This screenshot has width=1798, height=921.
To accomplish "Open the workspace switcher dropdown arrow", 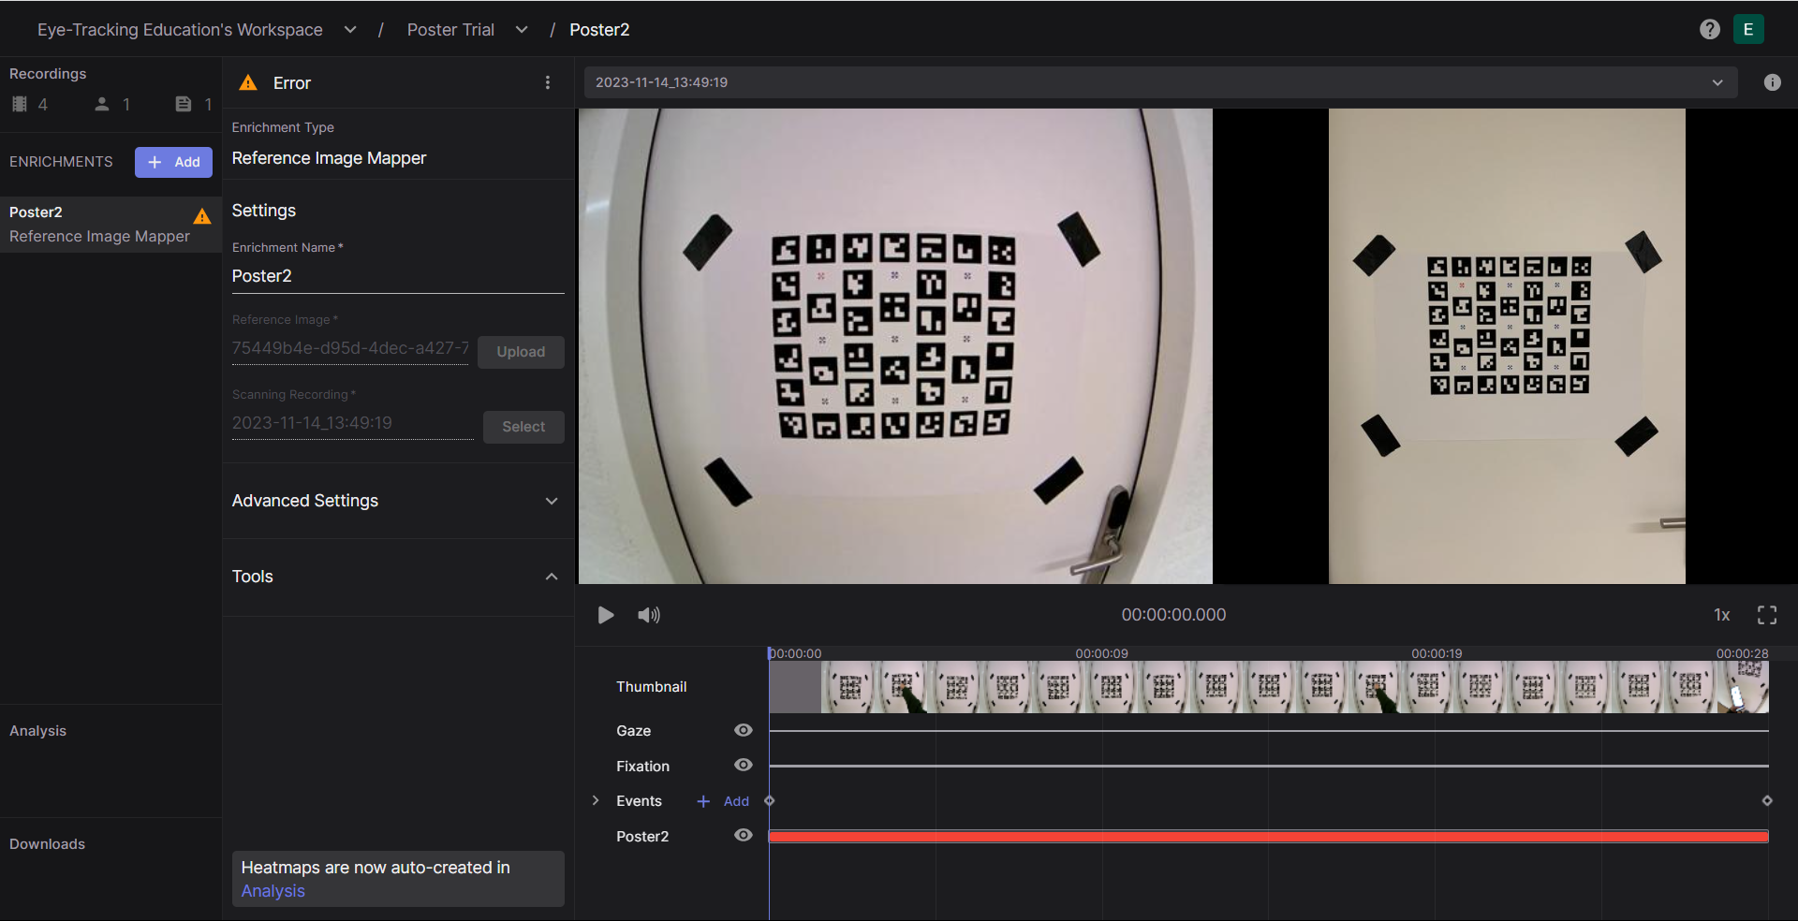I will (350, 30).
